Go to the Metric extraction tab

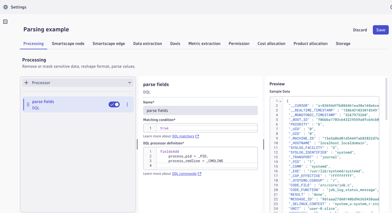[205, 44]
